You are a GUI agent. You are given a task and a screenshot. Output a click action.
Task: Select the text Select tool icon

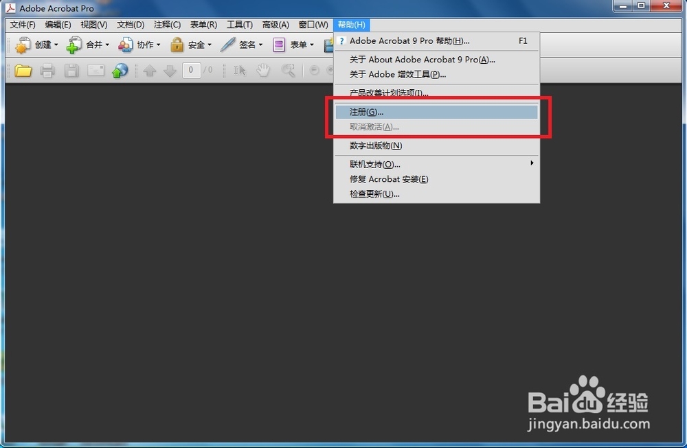tap(240, 71)
